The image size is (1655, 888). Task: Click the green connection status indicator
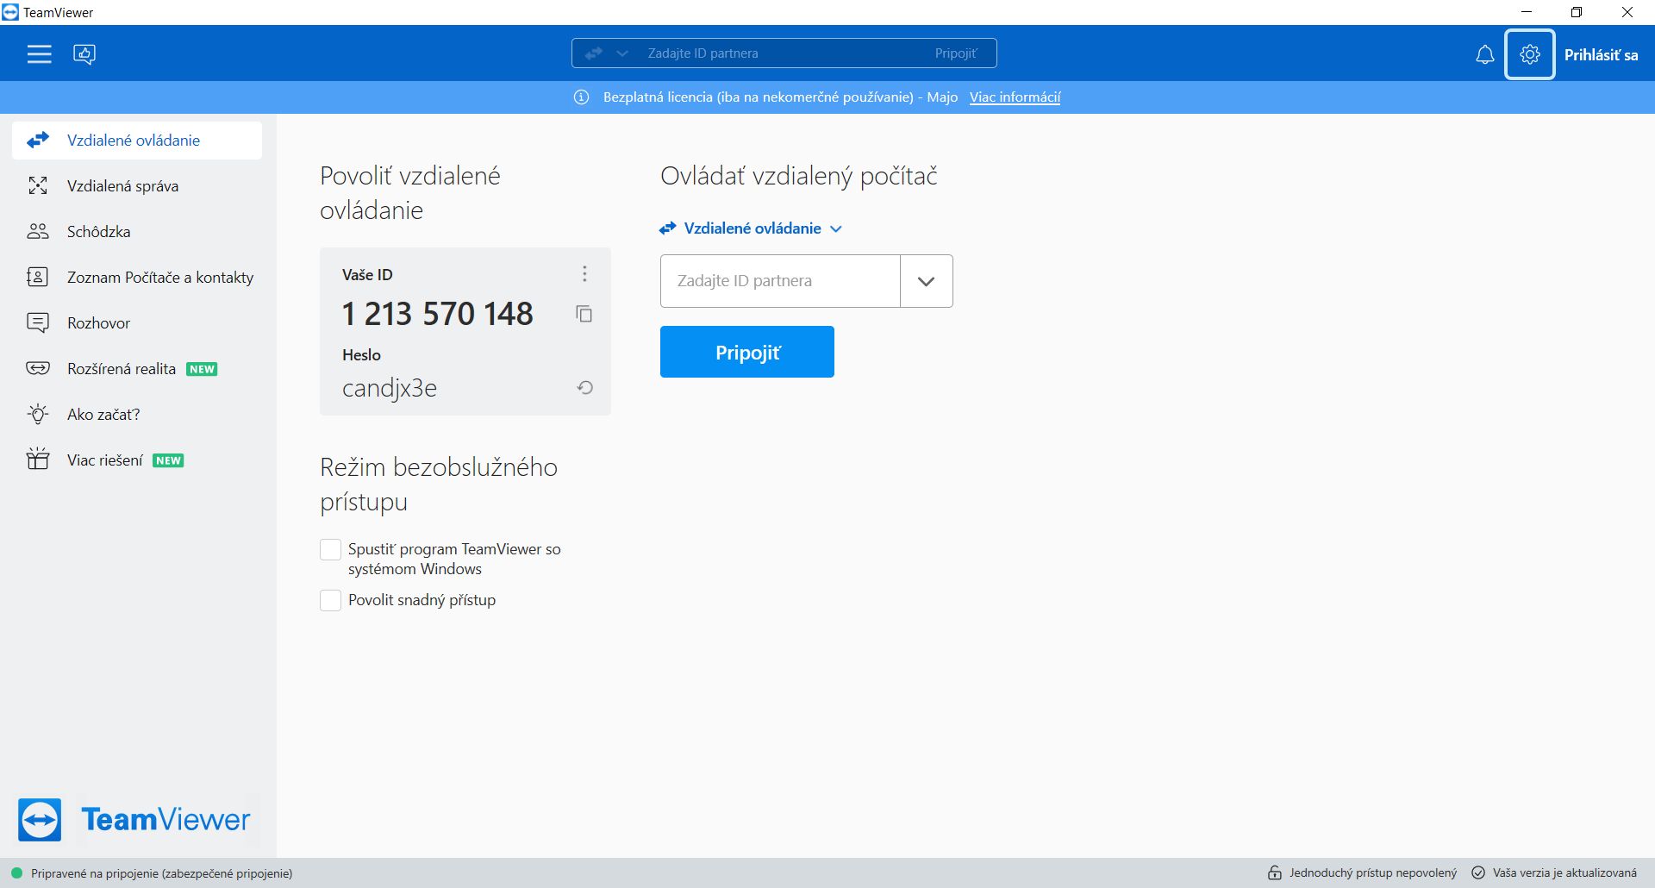16,873
